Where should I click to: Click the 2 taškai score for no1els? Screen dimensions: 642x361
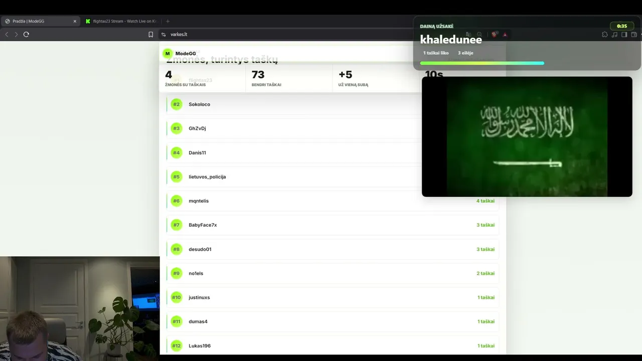[486, 273]
